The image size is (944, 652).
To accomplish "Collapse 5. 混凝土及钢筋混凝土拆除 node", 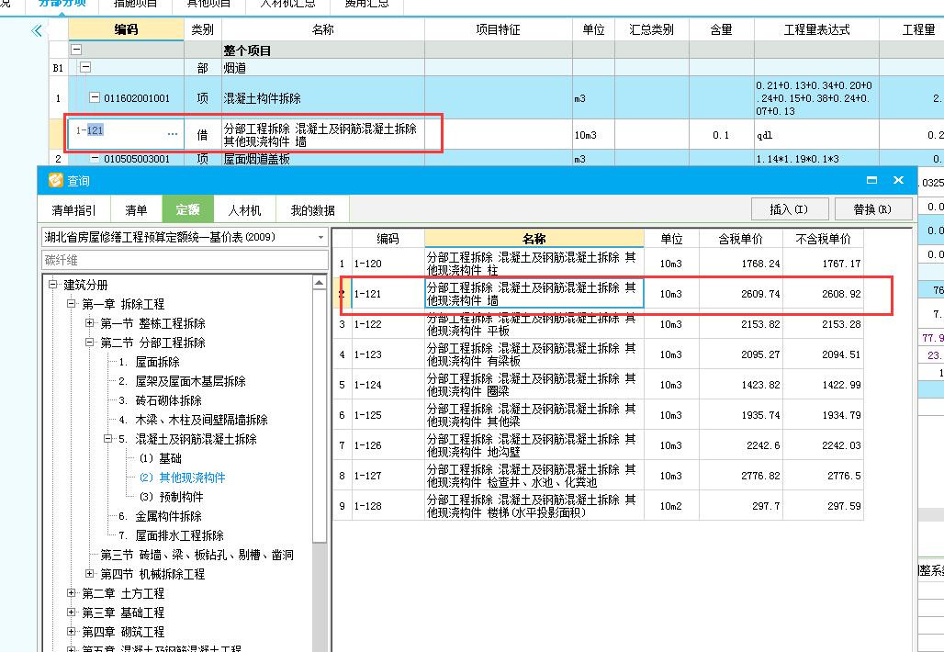I will [107, 438].
